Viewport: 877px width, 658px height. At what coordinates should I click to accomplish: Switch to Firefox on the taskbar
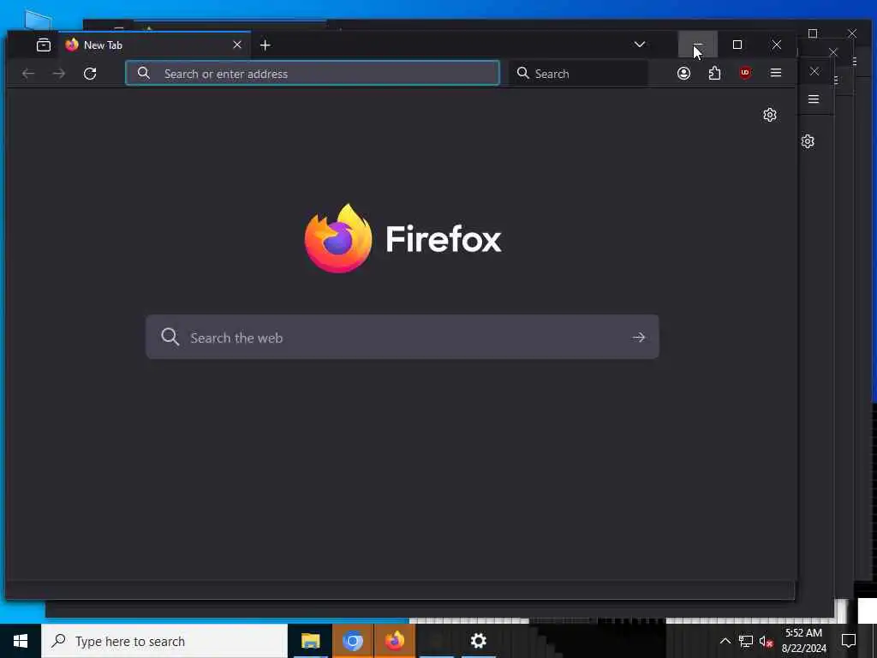[x=395, y=641]
